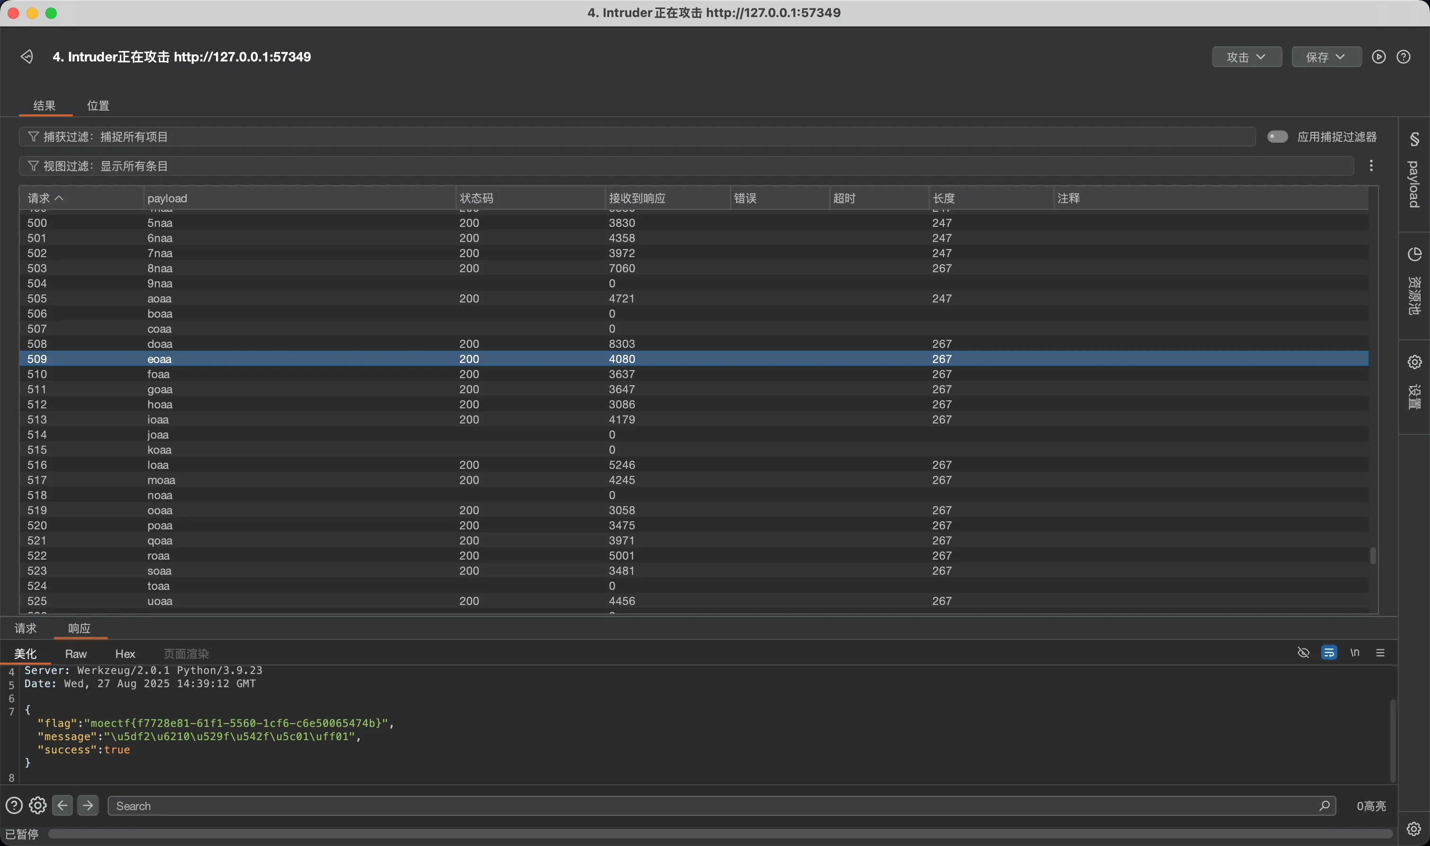Toggle the \n show newline characters button
This screenshot has height=846, width=1430.
coord(1355,653)
